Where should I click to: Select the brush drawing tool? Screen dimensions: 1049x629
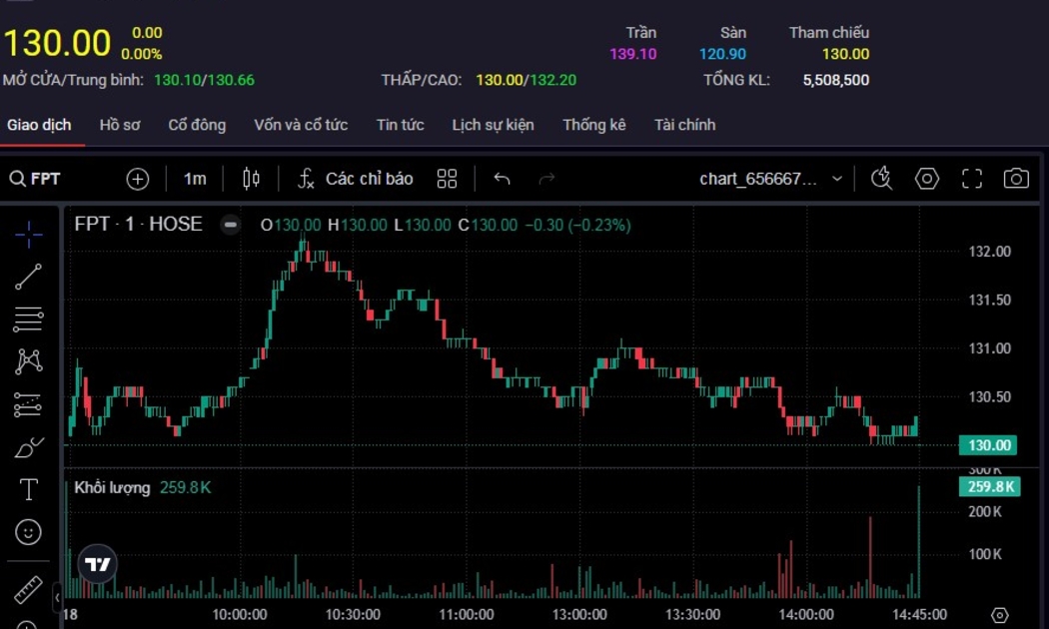click(28, 447)
